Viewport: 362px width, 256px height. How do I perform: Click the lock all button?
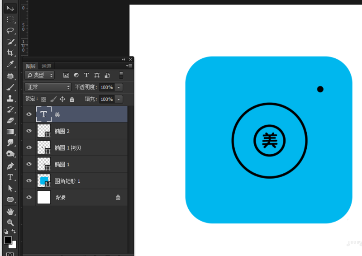[x=72, y=99]
